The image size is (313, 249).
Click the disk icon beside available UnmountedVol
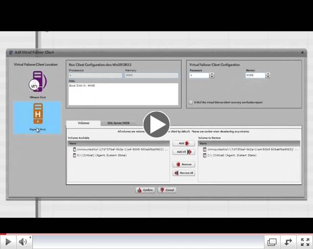tap(75, 150)
